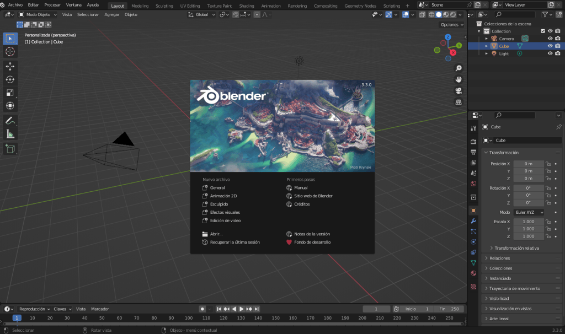Lock Posición X value
Image resolution: width=565 pixels, height=334 pixels.
click(548, 164)
